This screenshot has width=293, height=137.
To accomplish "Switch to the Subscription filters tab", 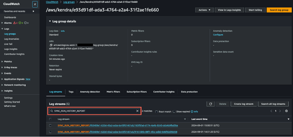I will pos(136,92).
